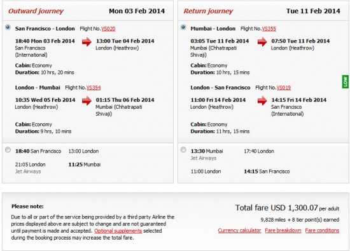The image size is (350, 251).
Task: Click the Total fare USD 1,300.07 text
Action: [x=276, y=208]
